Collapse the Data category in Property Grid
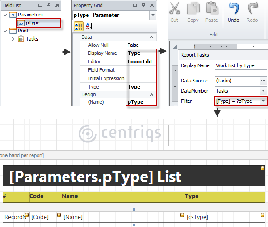The height and width of the screenshot is (227, 268). pyautogui.click(x=152, y=37)
